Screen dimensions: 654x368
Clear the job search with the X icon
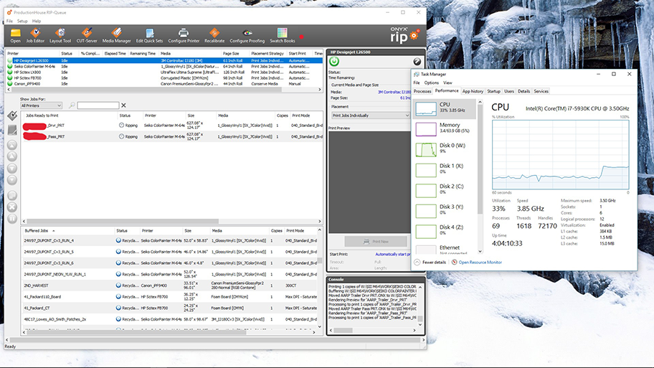pos(123,105)
